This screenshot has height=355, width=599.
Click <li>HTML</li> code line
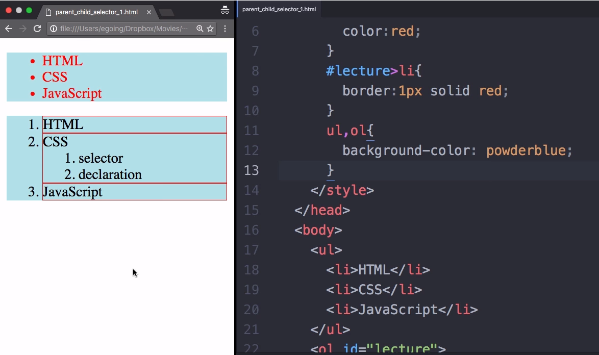click(x=378, y=270)
